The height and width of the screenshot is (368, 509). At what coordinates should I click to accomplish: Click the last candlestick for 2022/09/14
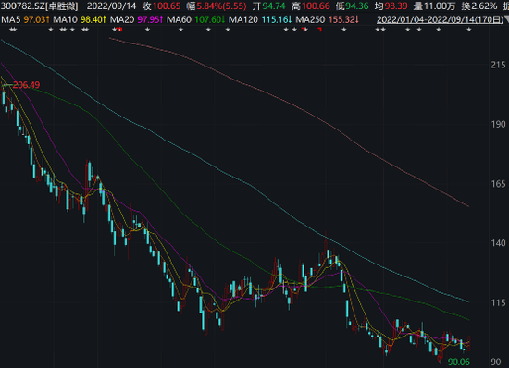point(469,344)
